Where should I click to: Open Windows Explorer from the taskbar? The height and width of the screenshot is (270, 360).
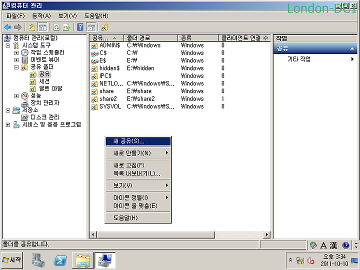pyautogui.click(x=82, y=260)
